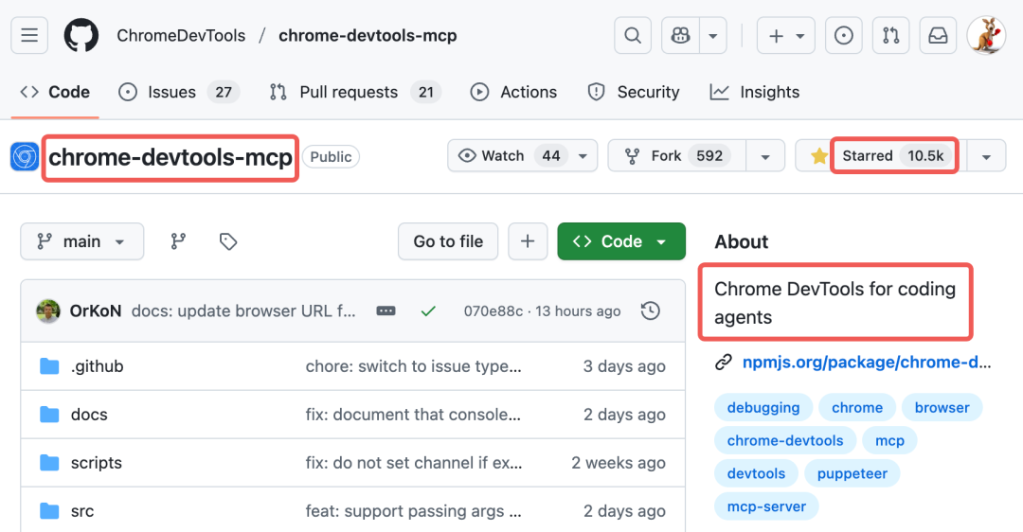This screenshot has width=1023, height=532.
Task: Click chrome-devtools-mcp breadcrumb link
Action: (368, 35)
